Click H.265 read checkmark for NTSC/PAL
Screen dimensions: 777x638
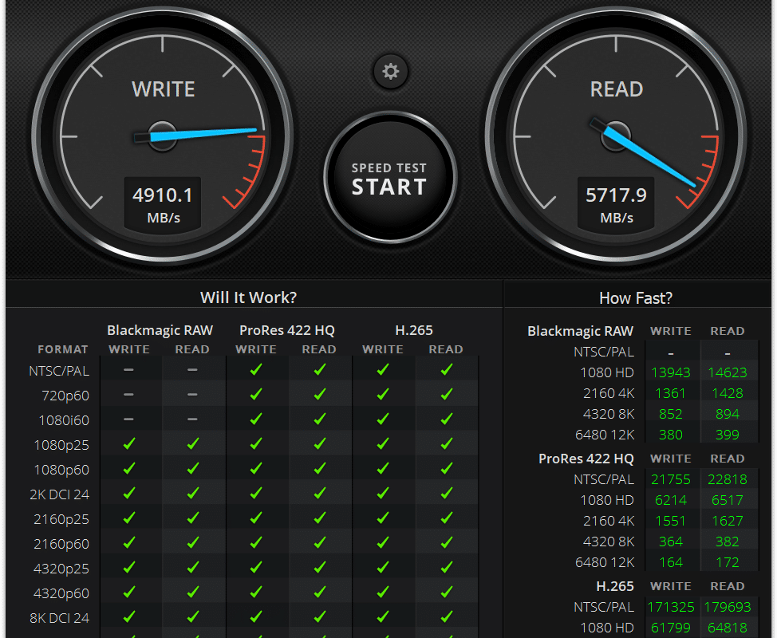pos(447,369)
